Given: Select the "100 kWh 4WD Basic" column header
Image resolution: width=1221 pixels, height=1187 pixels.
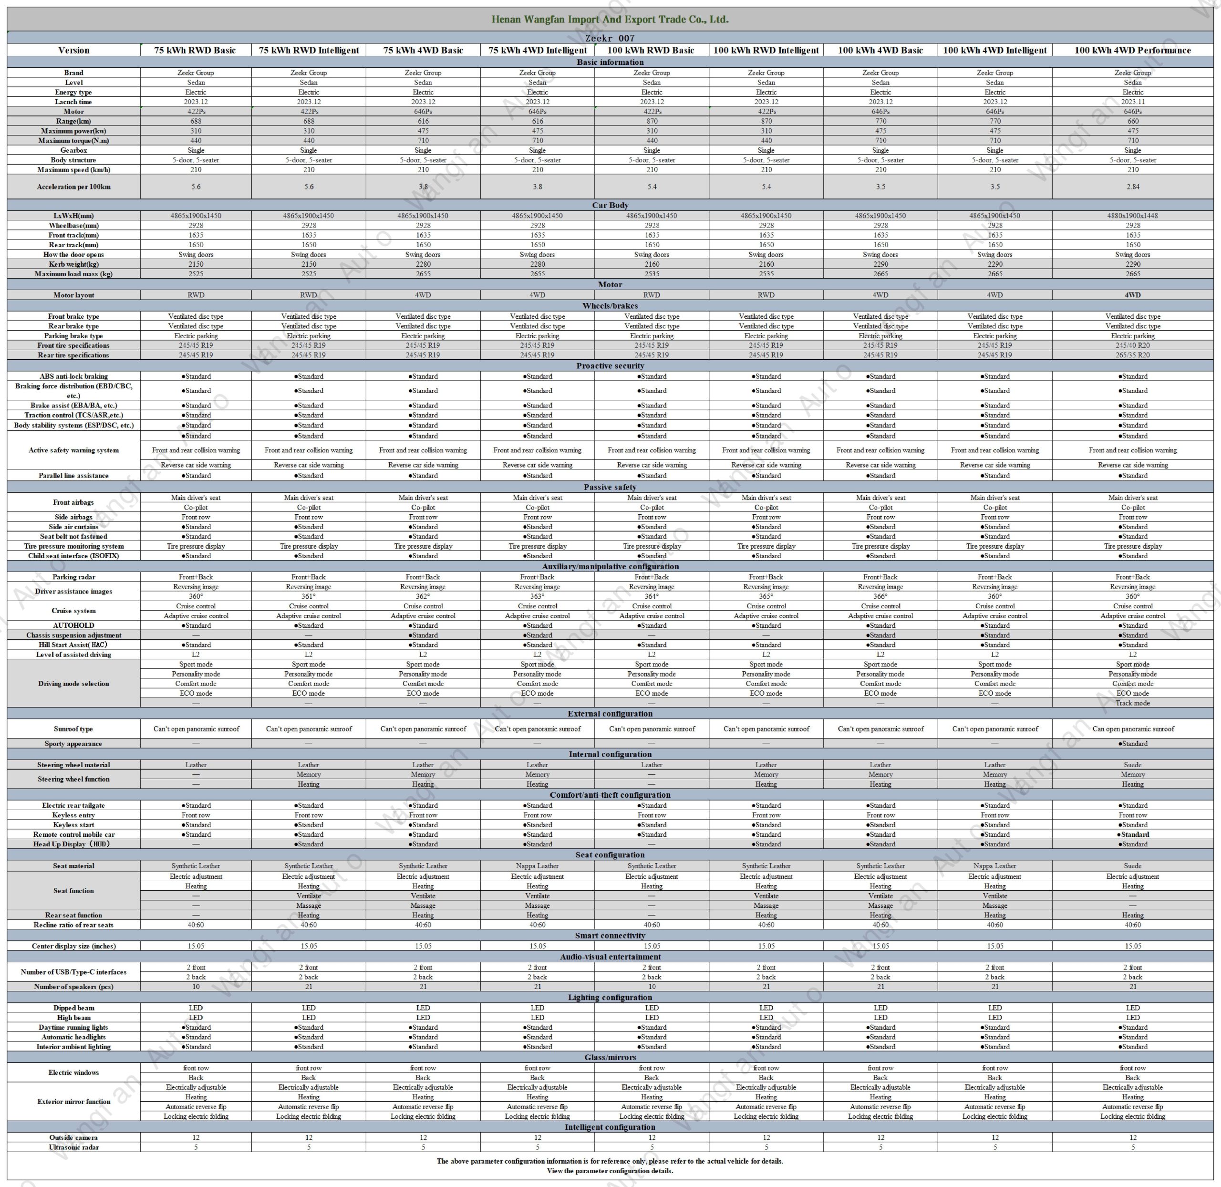Looking at the screenshot, I should click(880, 51).
